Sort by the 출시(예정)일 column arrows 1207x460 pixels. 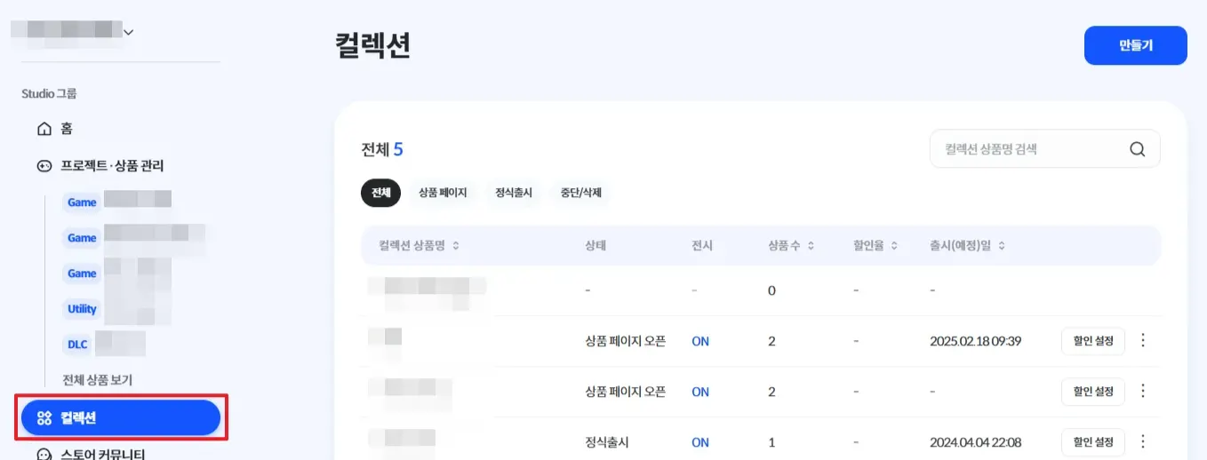pyautogui.click(x=1002, y=246)
